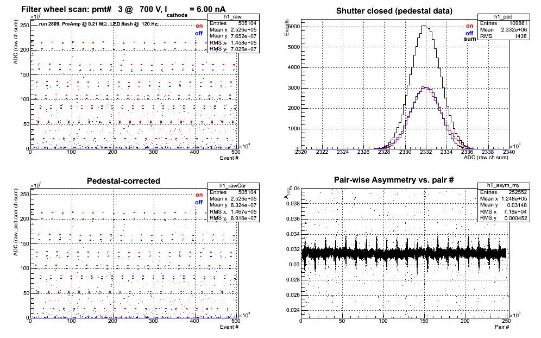The height and width of the screenshot is (338, 541).
Task: Click the '0.024' y-axis tick label
Action: pos(293,310)
